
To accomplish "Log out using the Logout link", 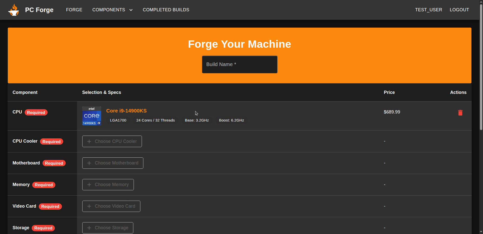I will point(459,10).
